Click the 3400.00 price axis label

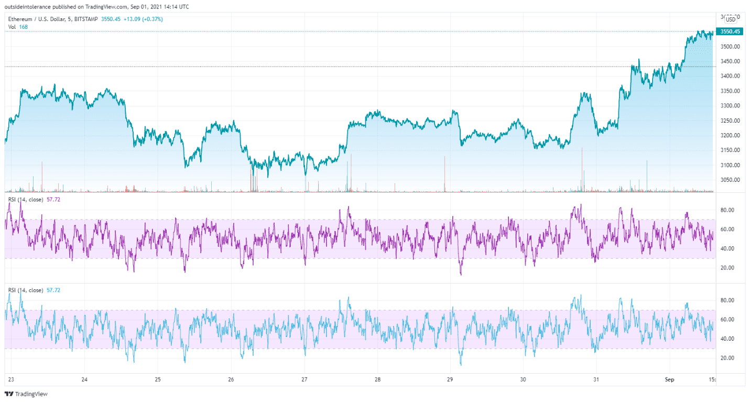point(730,76)
